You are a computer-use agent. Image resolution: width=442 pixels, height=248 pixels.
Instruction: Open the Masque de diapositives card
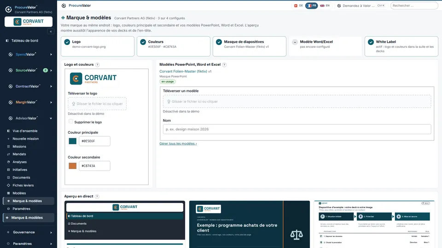point(250,46)
